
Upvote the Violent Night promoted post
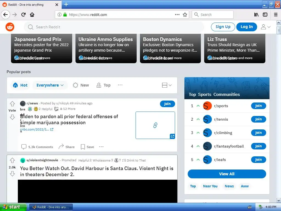pyautogui.click(x=12, y=160)
